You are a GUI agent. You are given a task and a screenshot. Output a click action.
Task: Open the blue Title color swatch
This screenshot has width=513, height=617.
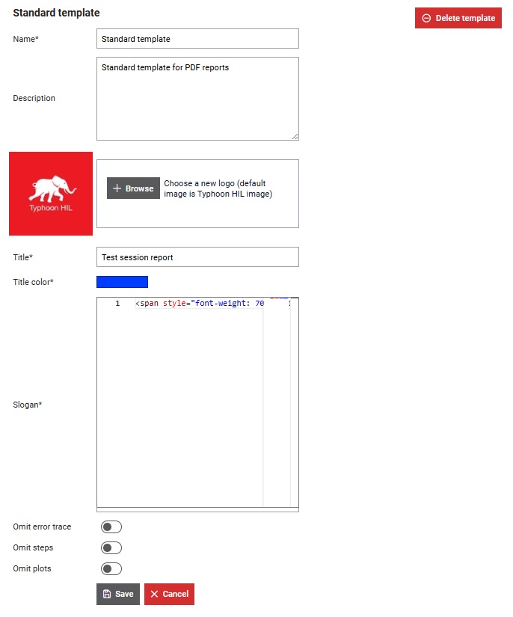click(123, 282)
